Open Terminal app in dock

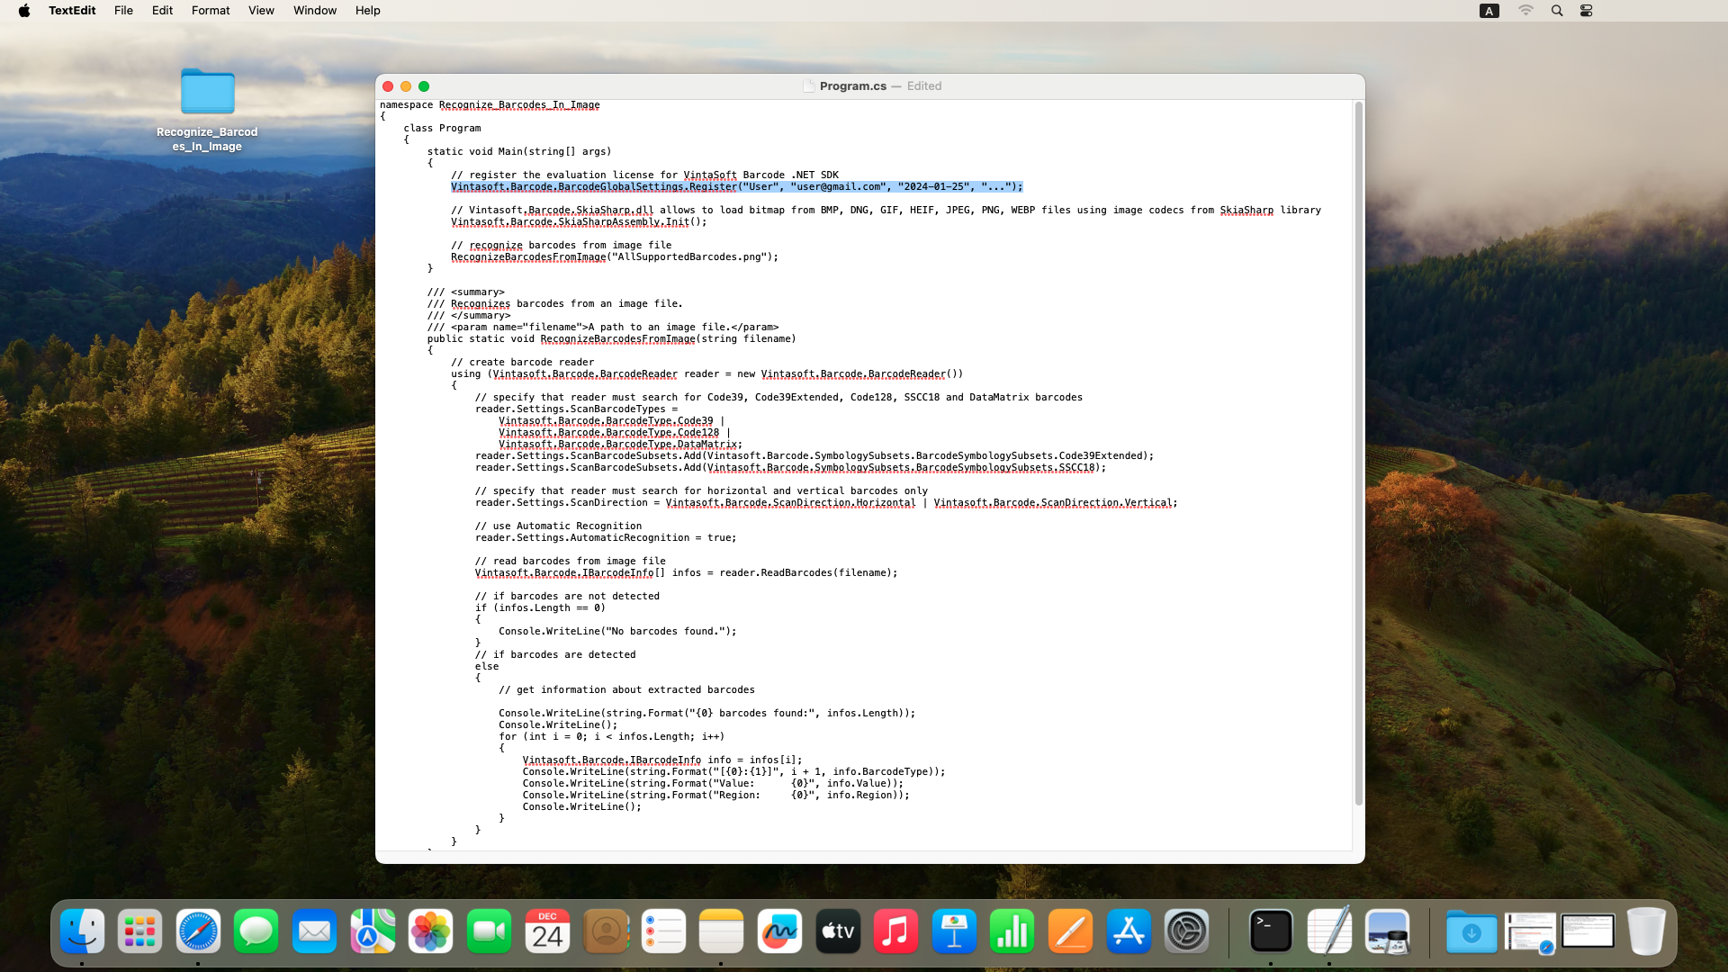[x=1271, y=931]
